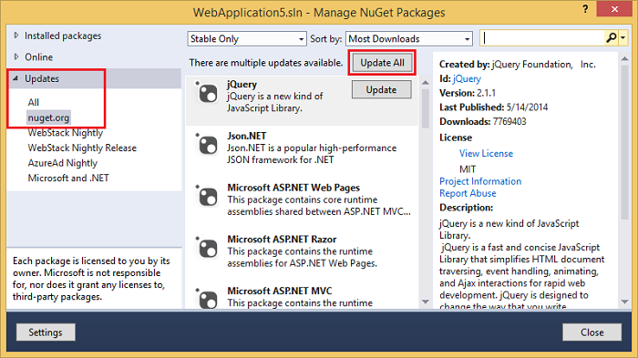The height and width of the screenshot is (358, 638).
Task: Open the Project Information link
Action: 480,181
